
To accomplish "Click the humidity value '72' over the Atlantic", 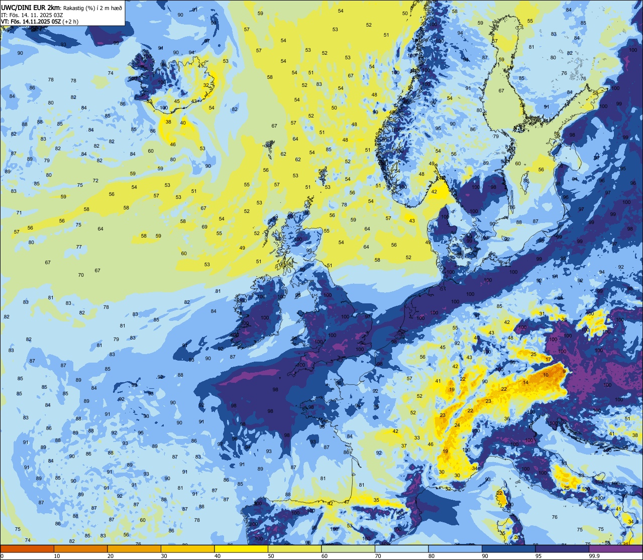I will tap(95, 181).
